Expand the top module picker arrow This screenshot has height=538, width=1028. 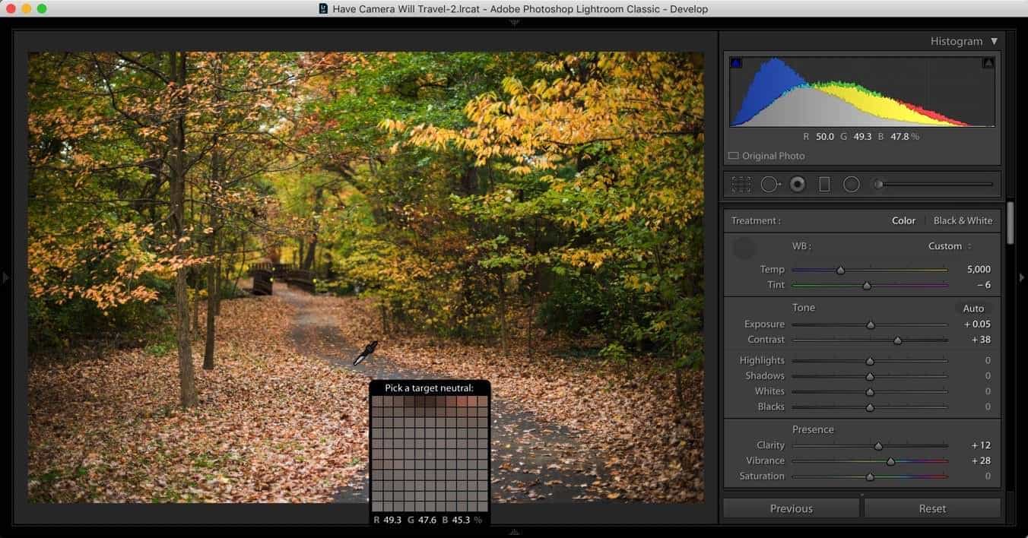514,22
